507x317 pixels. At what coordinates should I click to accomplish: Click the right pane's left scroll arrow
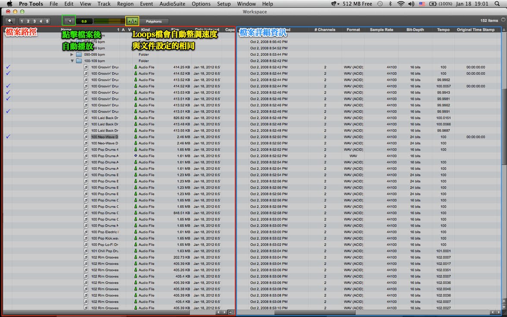click(492, 313)
